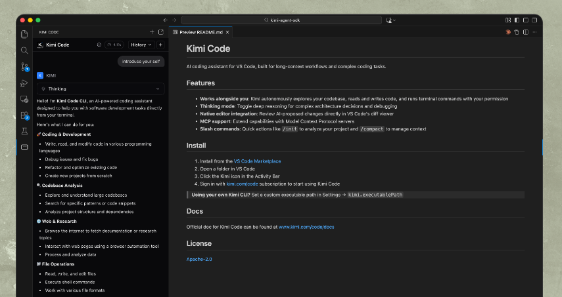562x297 pixels.
Task: Click the 'File Operations' heading in chat
Action: click(x=58, y=264)
